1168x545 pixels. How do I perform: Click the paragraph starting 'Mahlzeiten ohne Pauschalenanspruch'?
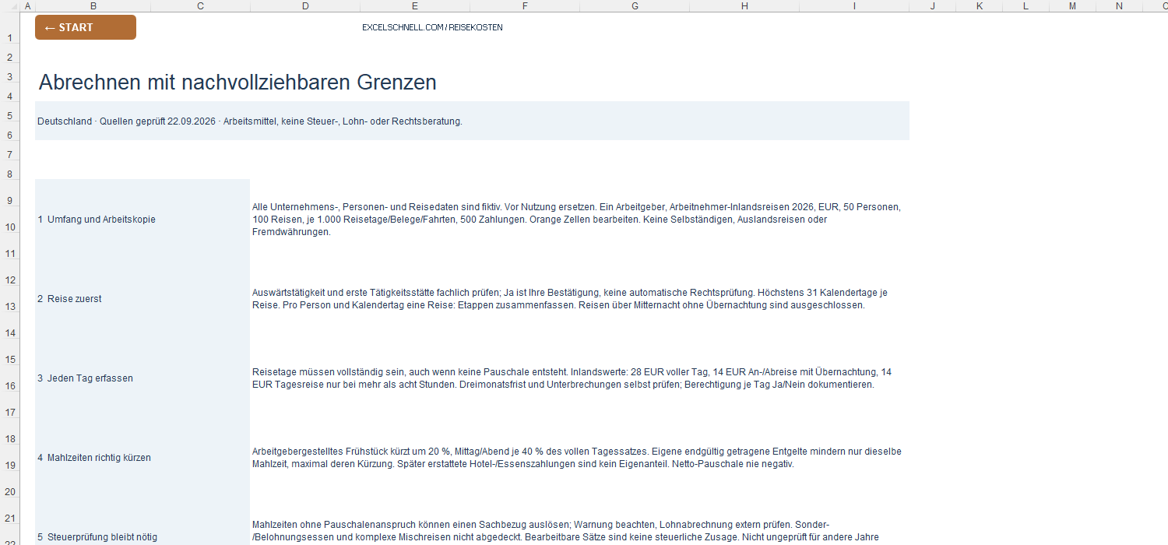tap(565, 531)
